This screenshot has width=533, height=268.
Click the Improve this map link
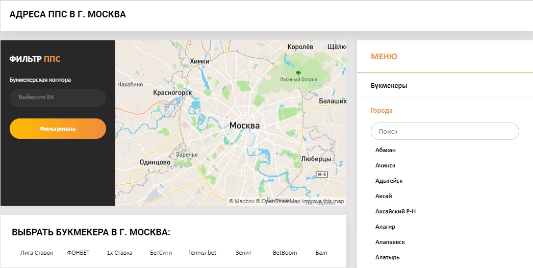pyautogui.click(x=323, y=202)
